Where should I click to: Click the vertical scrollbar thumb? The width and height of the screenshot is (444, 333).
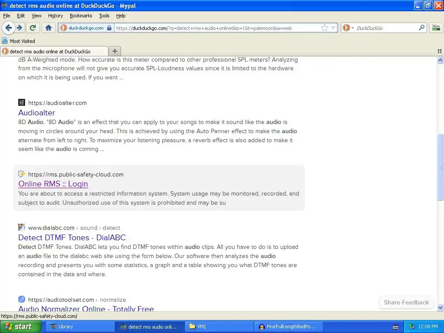click(440, 167)
